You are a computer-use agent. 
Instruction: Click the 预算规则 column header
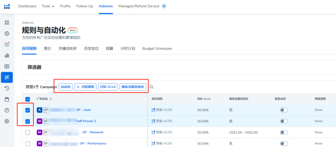pyautogui.click(x=320, y=99)
